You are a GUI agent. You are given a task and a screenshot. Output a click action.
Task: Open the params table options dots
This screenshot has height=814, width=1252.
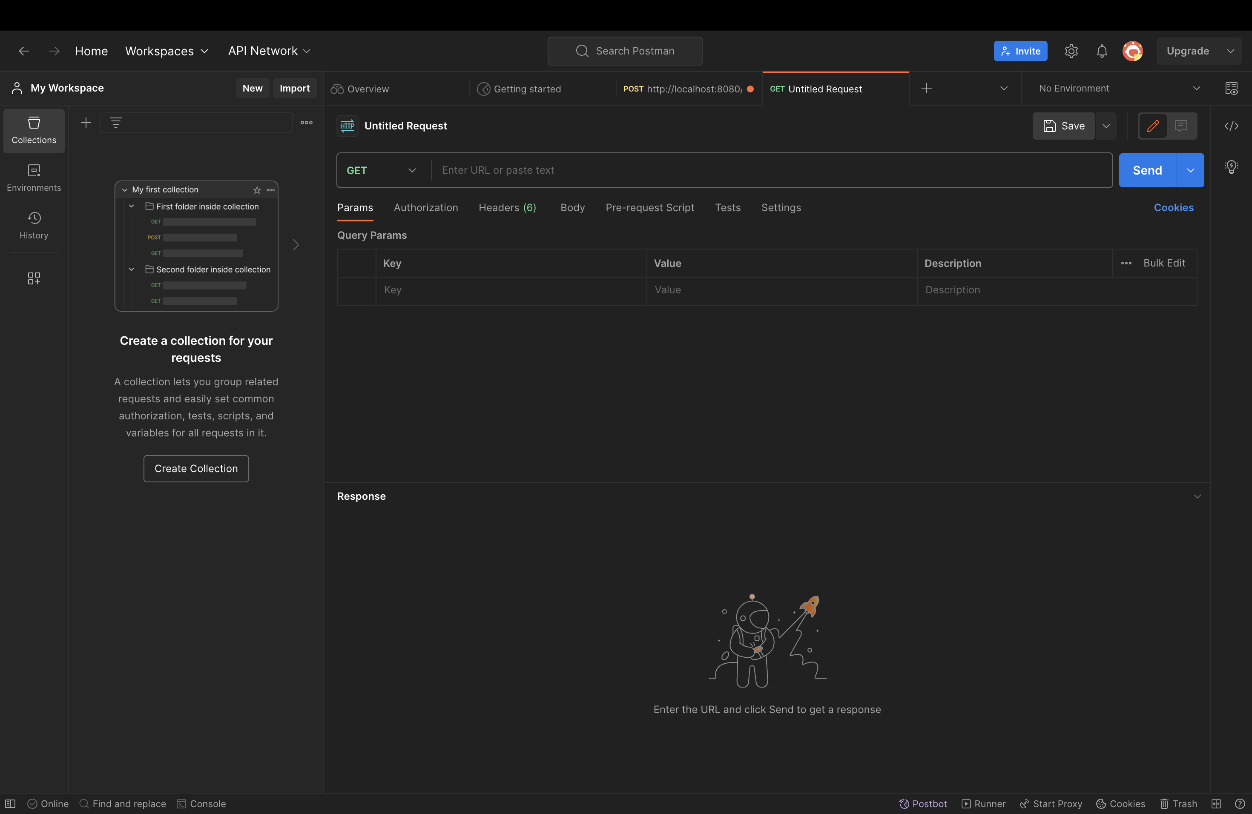pyautogui.click(x=1126, y=263)
